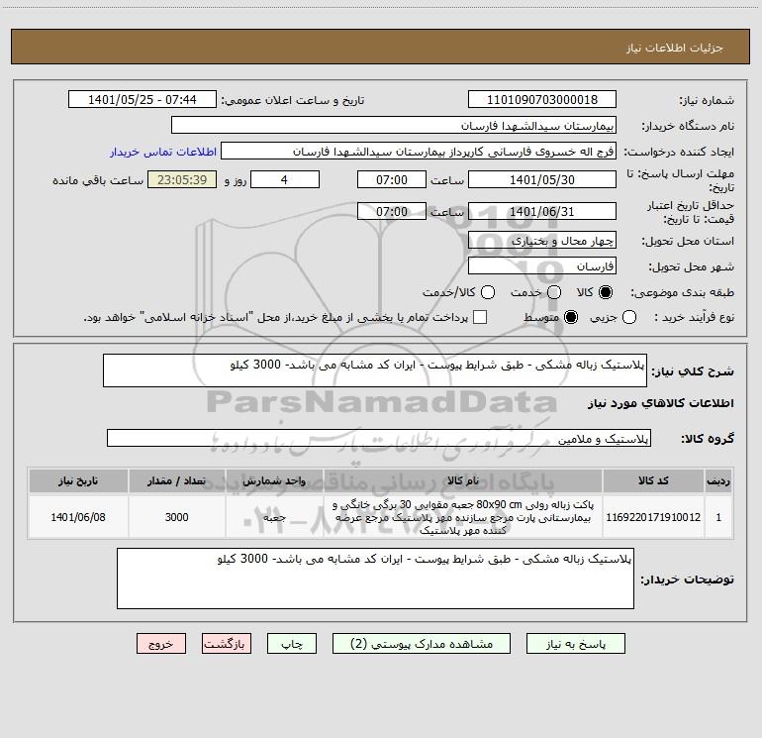This screenshot has width=762, height=738.
Task: Click the unit cell جعبه
Action: pyautogui.click(x=274, y=517)
